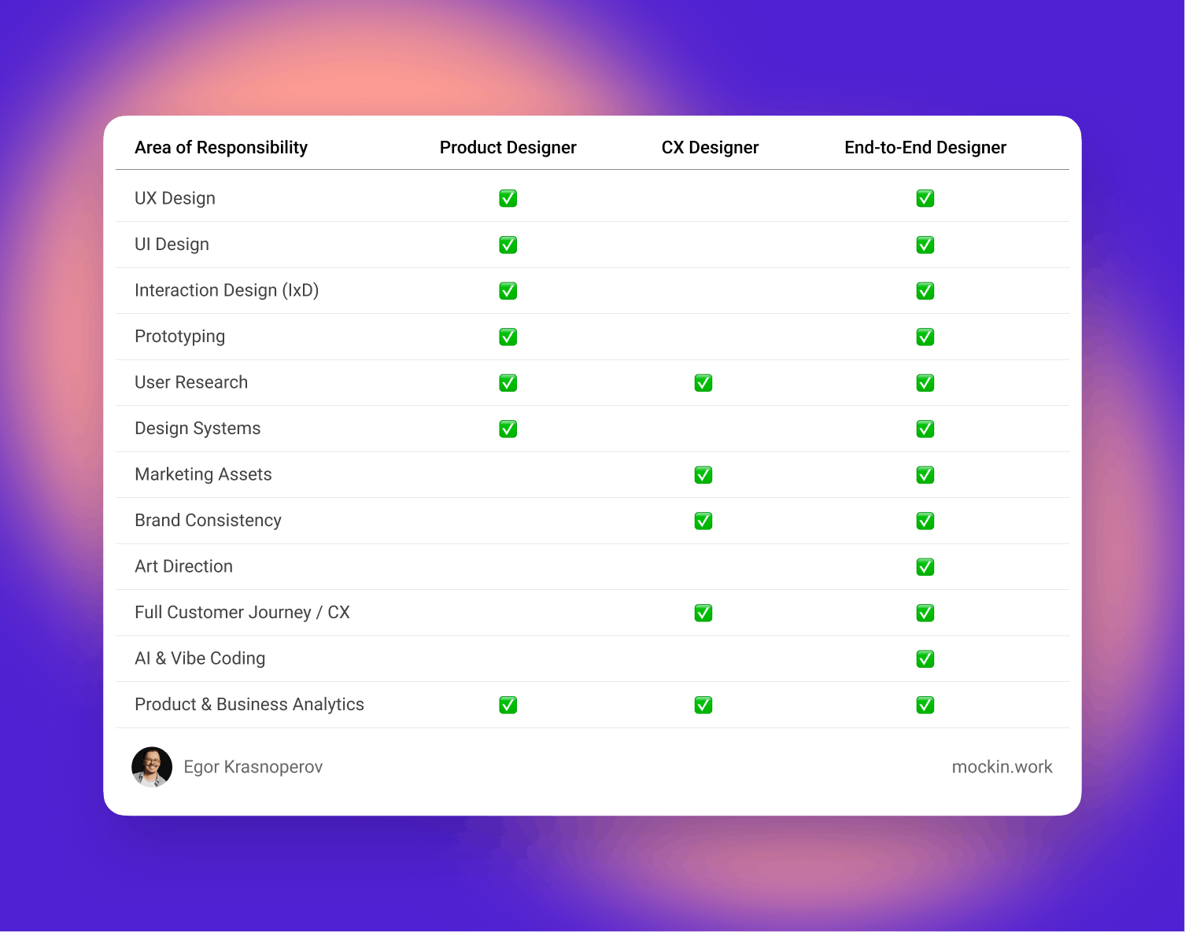1185x932 pixels.
Task: Select the Art Direction row label
Action: pos(183,566)
